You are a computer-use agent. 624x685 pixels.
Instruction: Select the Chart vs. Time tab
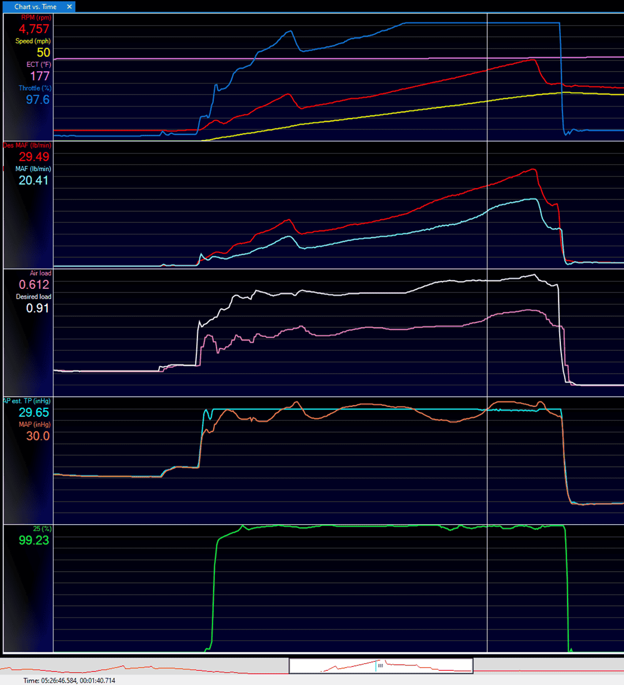coord(35,7)
